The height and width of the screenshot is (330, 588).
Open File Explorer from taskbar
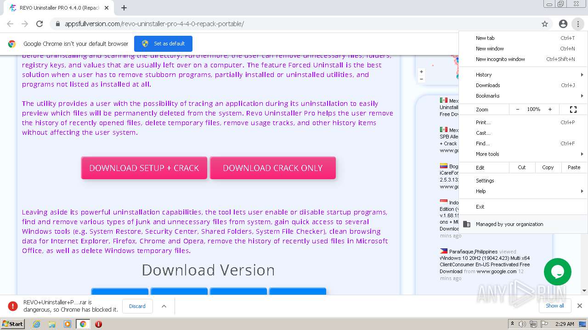pyautogui.click(x=52, y=324)
